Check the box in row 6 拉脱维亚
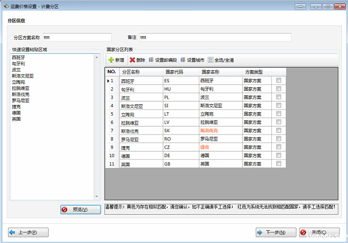The height and width of the screenshot is (243, 348). point(279,122)
